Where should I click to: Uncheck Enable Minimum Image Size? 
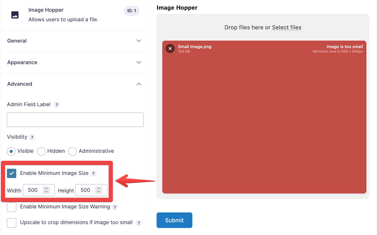point(11,173)
